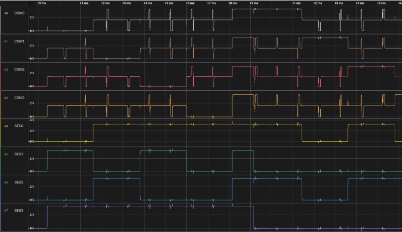The height and width of the screenshot is (232, 402).
Task: Click the 2 V axis label on SEG3
Action: tap(32, 215)
